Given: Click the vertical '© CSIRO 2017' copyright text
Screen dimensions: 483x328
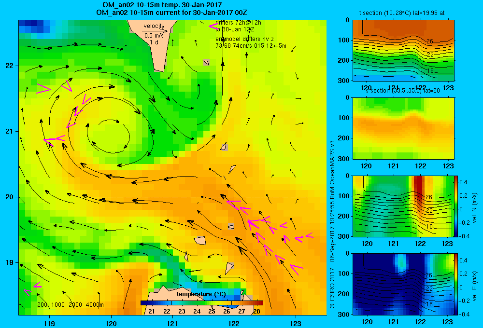Looking at the screenshot, I should point(332,288).
